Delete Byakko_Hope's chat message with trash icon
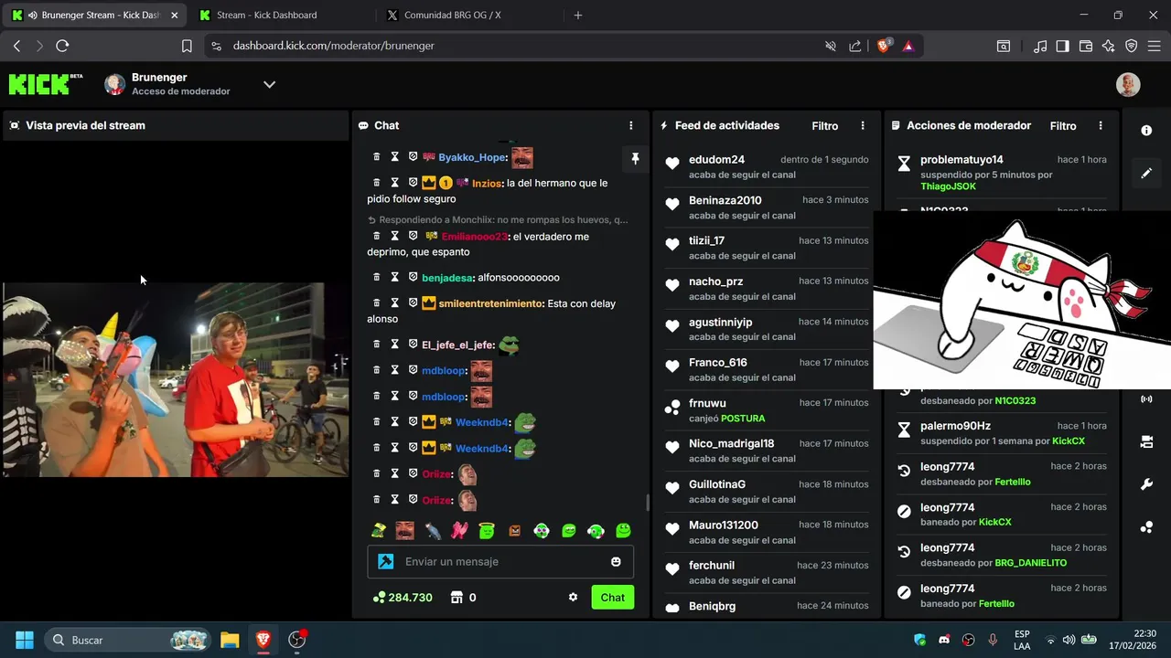This screenshot has height=658, width=1171. click(376, 157)
